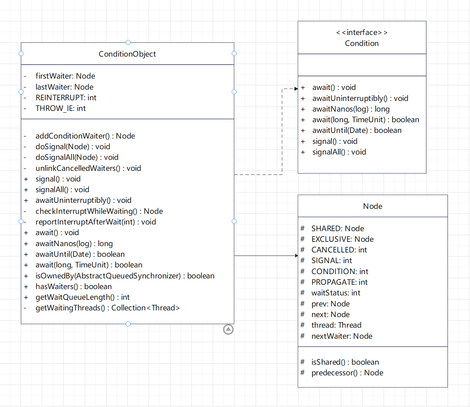The image size is (470, 407).
Task: Select the Node class title
Action: point(372,206)
